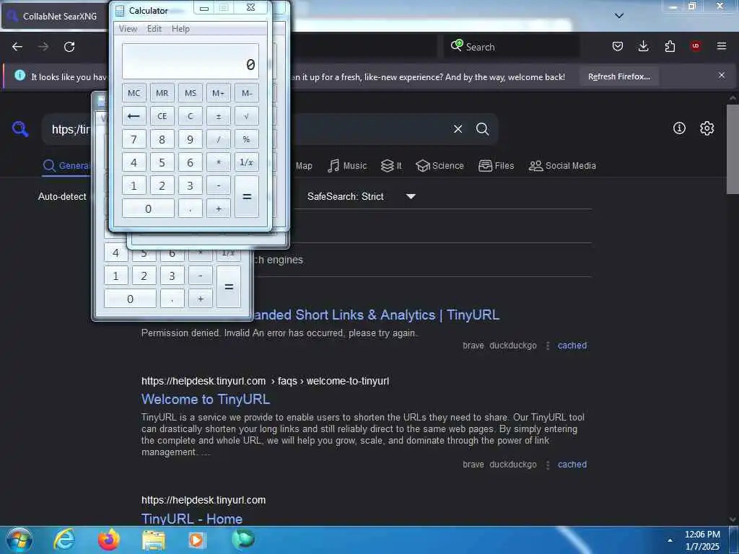The height and width of the screenshot is (554, 739).
Task: Open SearXNG preferences gear
Action: (x=707, y=128)
